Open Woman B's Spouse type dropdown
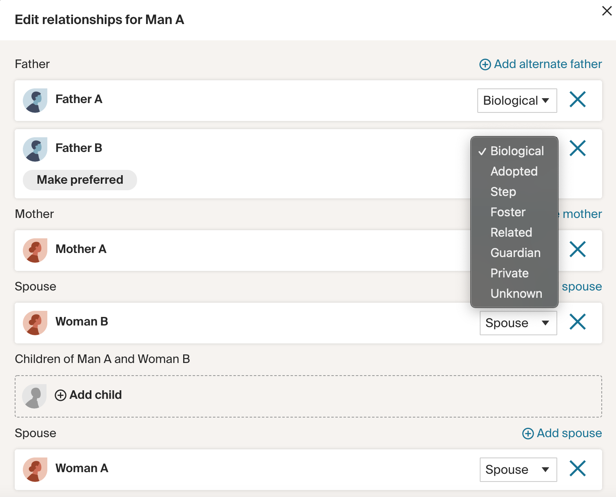The image size is (616, 497). pos(518,323)
